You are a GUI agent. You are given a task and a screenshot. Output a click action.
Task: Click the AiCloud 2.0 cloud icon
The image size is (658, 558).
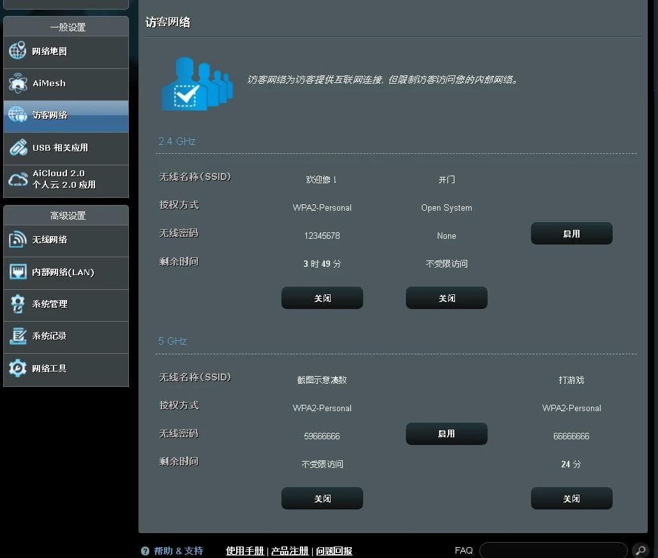click(x=18, y=179)
